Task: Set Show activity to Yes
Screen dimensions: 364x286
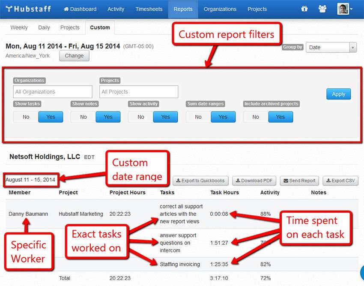Action: [x=166, y=117]
